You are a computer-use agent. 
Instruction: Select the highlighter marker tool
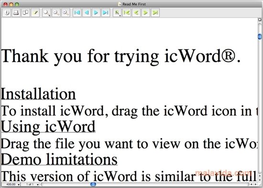[35, 12]
